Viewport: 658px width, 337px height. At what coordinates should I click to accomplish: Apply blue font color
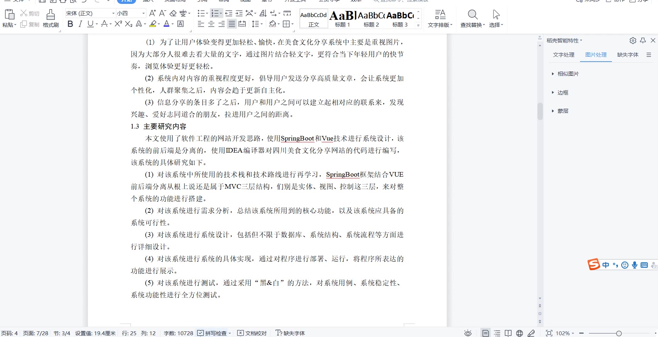pos(167,24)
